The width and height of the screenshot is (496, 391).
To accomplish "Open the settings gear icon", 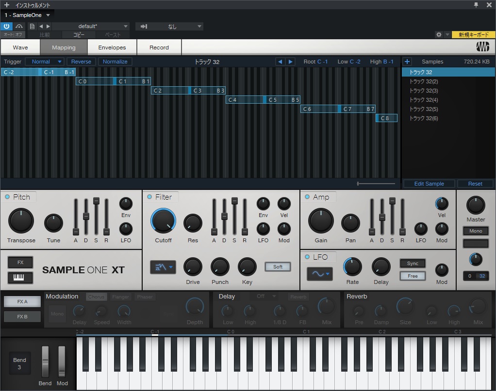I will 439,34.
